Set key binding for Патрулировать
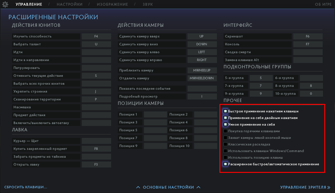 pos(96,68)
